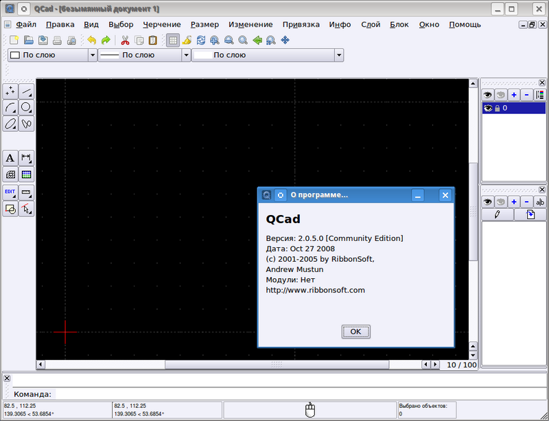Open the Черчение menu

(x=162, y=25)
